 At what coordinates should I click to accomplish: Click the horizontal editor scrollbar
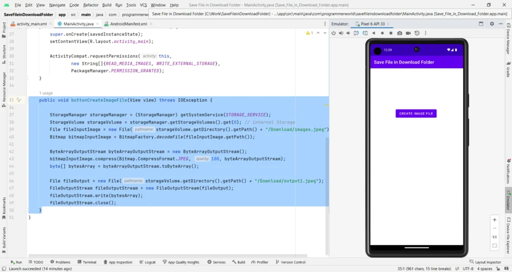pos(167,255)
